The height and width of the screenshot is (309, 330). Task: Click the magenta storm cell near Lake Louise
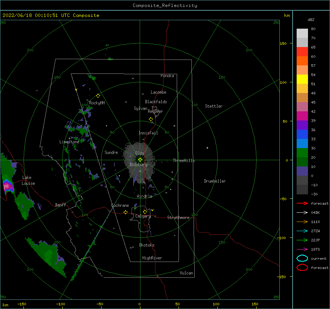coord(8,186)
